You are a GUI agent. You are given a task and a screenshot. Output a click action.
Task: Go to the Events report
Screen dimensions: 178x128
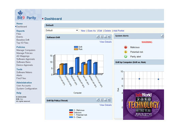[x=19, y=37]
